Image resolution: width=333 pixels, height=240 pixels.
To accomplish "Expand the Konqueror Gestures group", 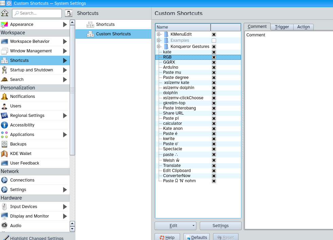I will pyautogui.click(x=158, y=47).
